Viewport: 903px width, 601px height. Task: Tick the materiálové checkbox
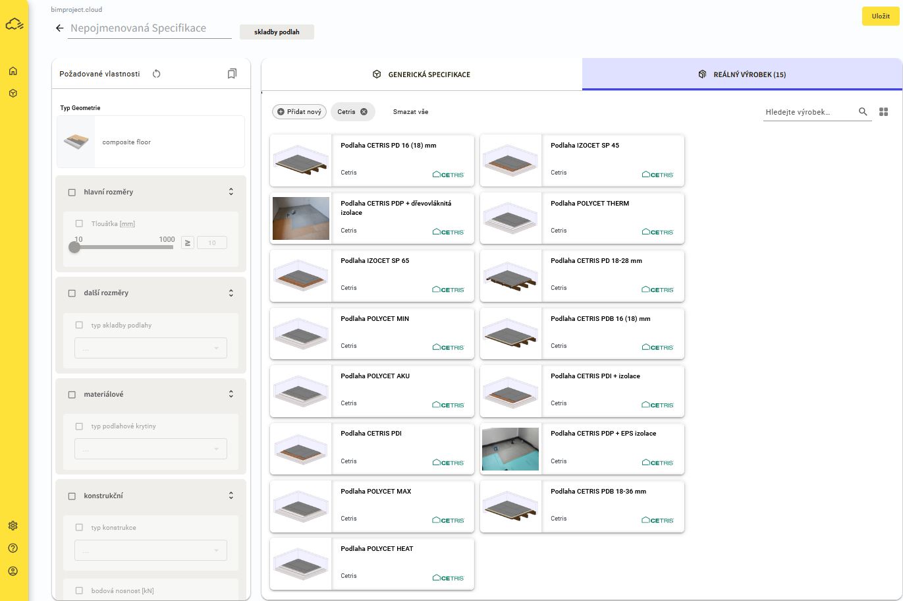click(x=72, y=395)
